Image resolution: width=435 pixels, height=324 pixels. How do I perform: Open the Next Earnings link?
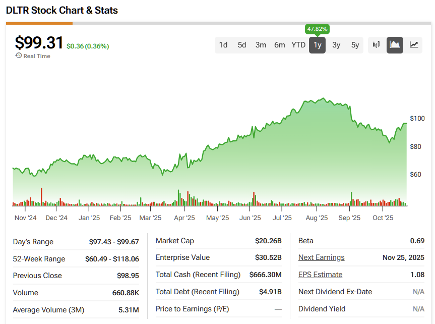[321, 257]
